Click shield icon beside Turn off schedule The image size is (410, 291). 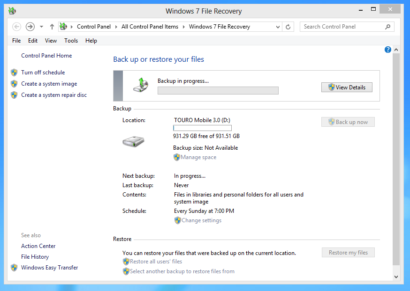[14, 73]
